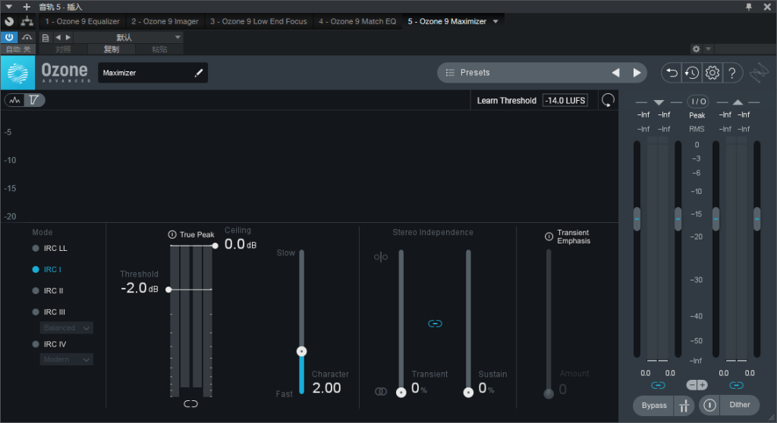
Task: Click the Sustain slider handle
Action: [x=468, y=392]
